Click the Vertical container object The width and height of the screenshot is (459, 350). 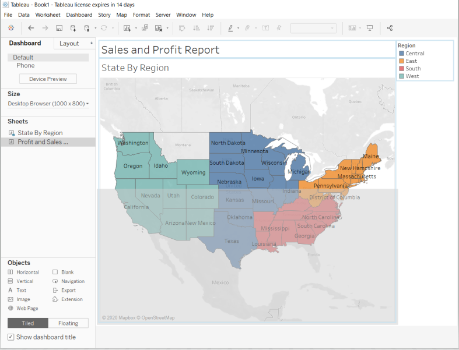tap(20, 281)
